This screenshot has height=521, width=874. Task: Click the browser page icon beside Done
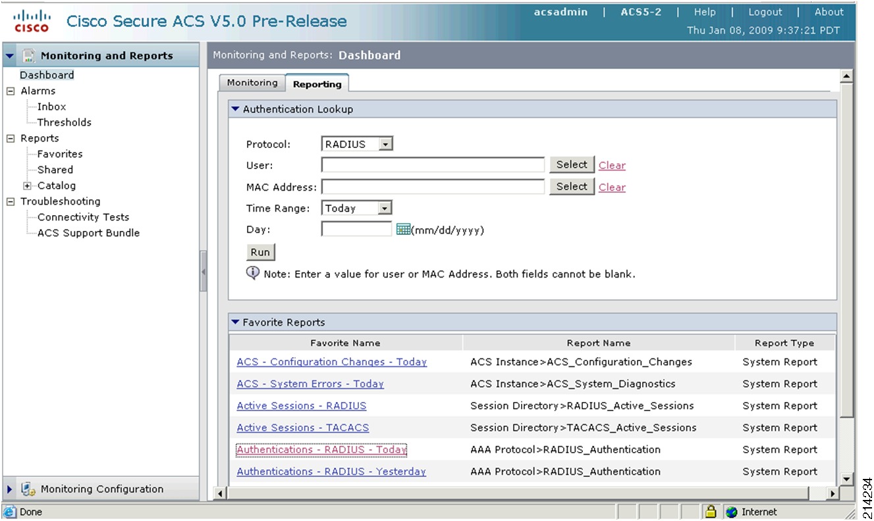pos(11,512)
